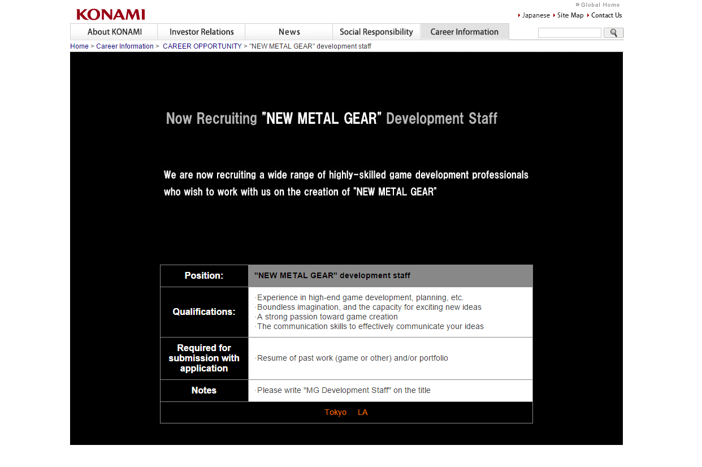Click the search magnifier button
This screenshot has width=702, height=467.
point(613,33)
